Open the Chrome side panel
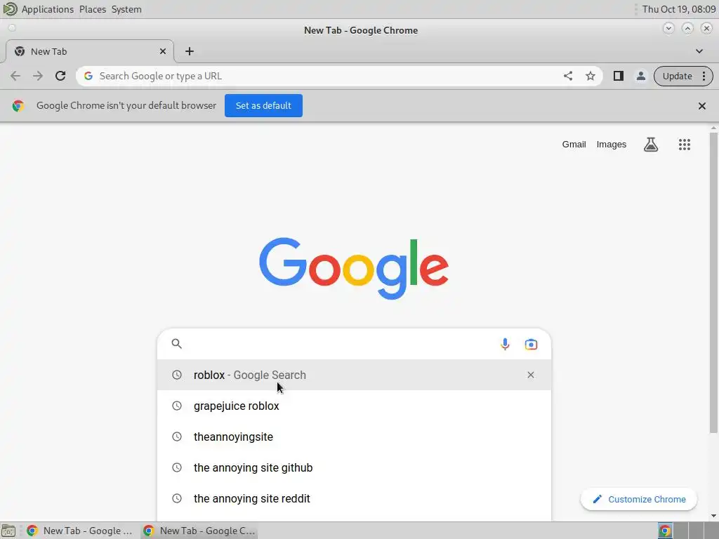Screen dimensions: 719x539 point(618,76)
